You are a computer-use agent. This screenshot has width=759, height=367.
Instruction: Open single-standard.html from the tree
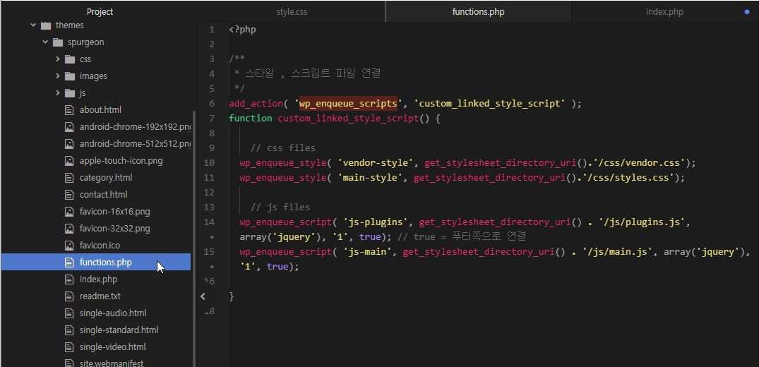pos(119,330)
